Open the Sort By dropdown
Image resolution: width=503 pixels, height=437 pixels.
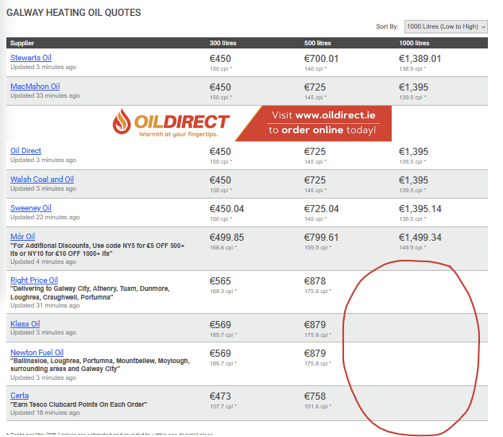446,27
